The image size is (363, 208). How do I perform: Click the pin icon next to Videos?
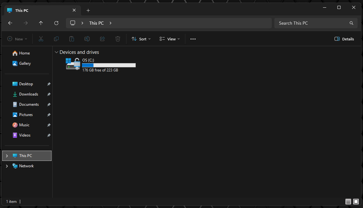49,136
